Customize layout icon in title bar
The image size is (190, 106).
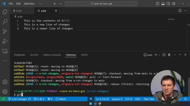coord(174,4)
